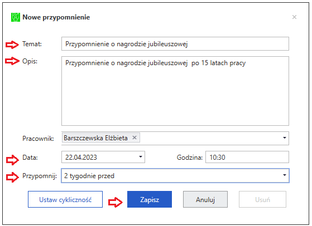This screenshot has height=226, width=312.
Task: Close the Nowe przypomnienie dialog
Action: tap(294, 17)
